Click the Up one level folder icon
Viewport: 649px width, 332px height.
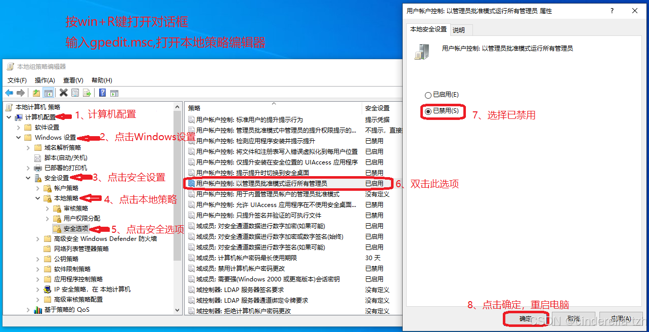click(36, 93)
